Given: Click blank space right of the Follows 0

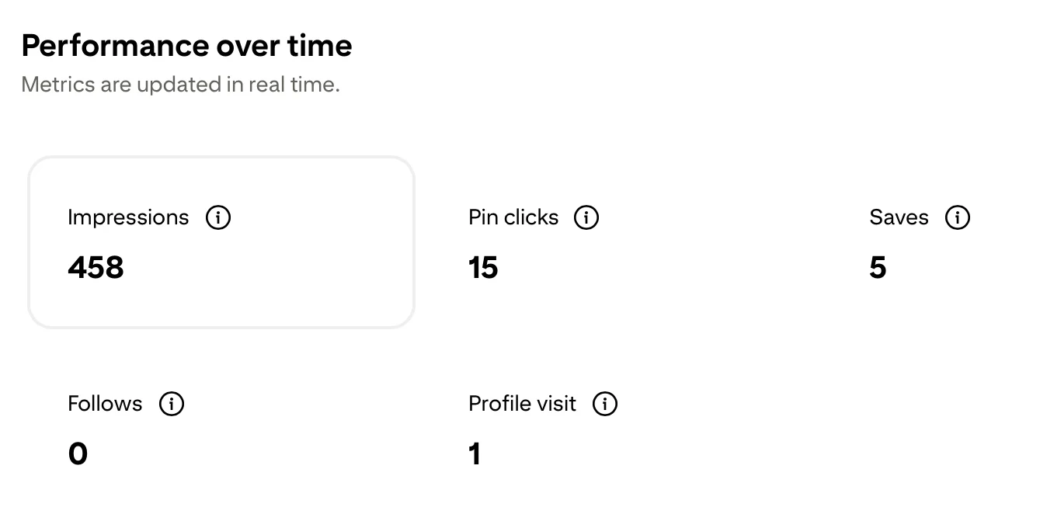Looking at the screenshot, I should (233, 453).
